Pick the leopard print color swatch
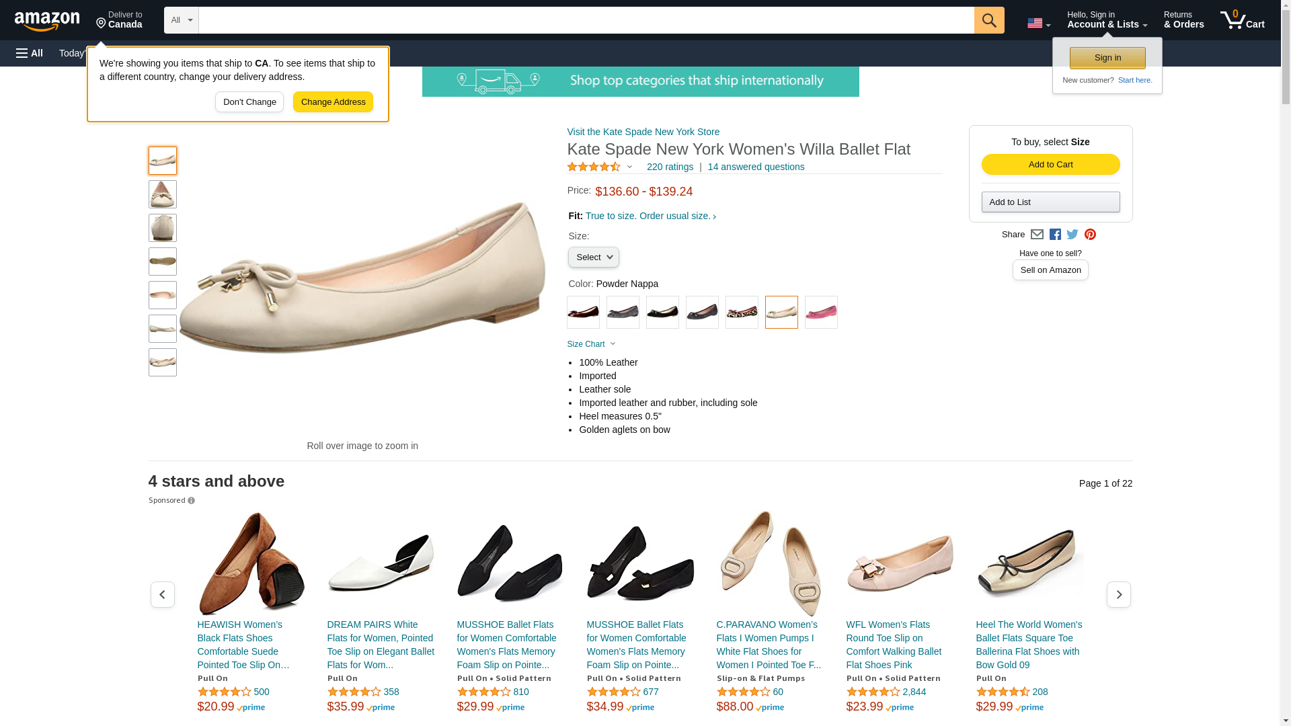 [742, 312]
